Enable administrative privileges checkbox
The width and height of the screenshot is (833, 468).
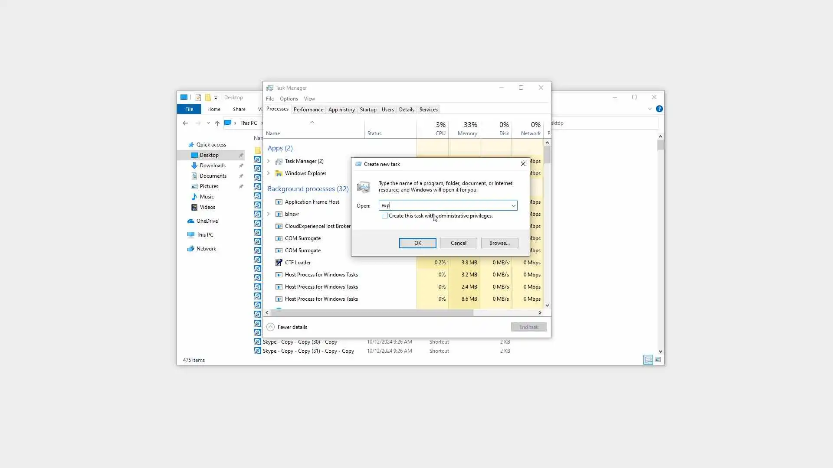(x=384, y=216)
